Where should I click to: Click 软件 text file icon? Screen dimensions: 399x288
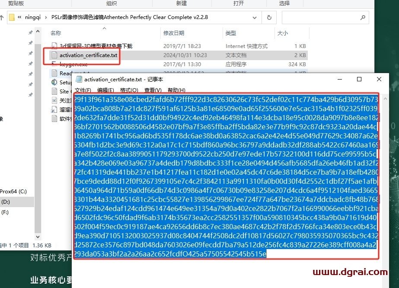click(x=54, y=118)
